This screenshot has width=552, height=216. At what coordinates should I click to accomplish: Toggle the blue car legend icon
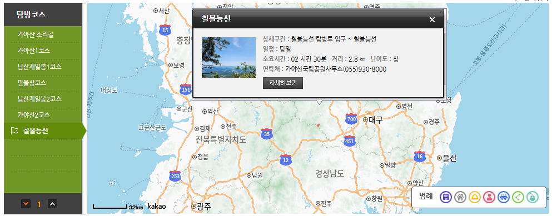(x=504, y=197)
